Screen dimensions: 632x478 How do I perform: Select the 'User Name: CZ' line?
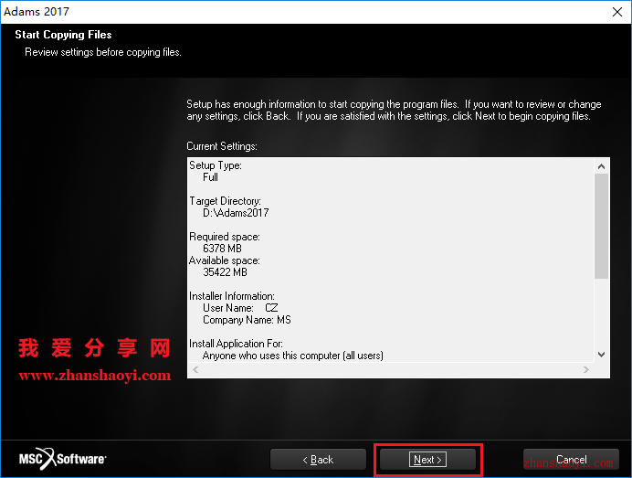240,308
